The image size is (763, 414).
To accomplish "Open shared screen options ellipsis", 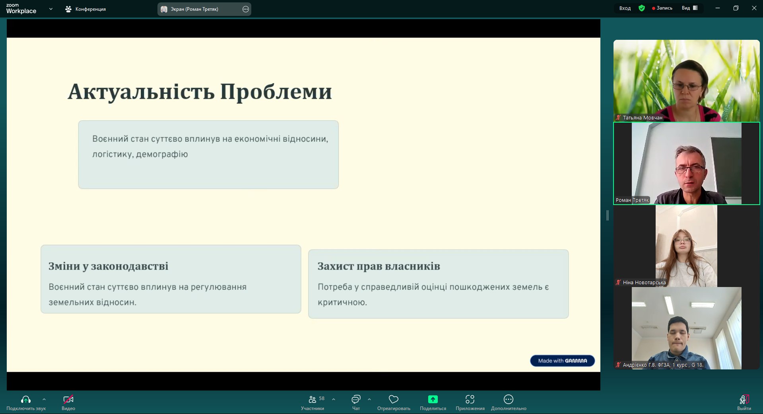I will (x=246, y=9).
